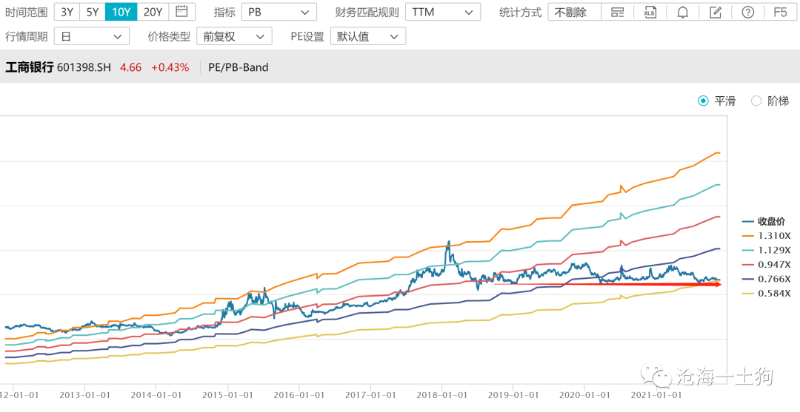Select the 平滑 radio button
This screenshot has width=800, height=412.
coord(704,101)
